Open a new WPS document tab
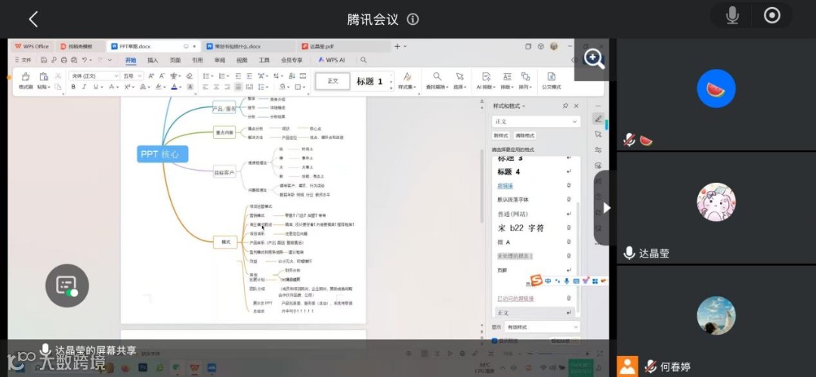The width and height of the screenshot is (816, 377). pos(397,46)
